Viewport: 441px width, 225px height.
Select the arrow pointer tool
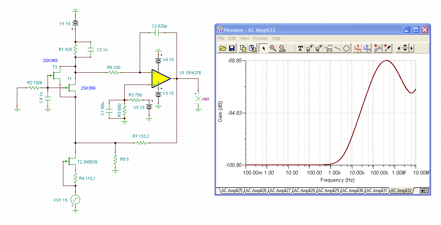click(264, 48)
